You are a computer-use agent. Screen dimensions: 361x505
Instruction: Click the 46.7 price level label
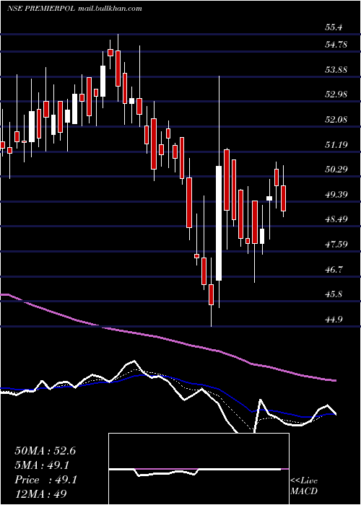click(334, 270)
